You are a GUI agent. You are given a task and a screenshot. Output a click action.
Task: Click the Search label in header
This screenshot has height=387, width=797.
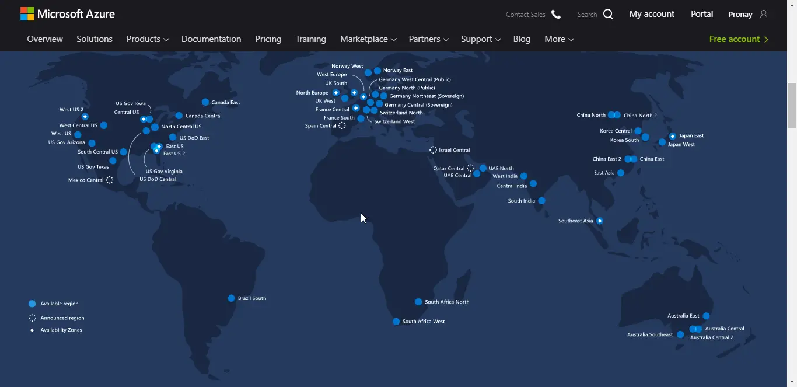tap(587, 15)
